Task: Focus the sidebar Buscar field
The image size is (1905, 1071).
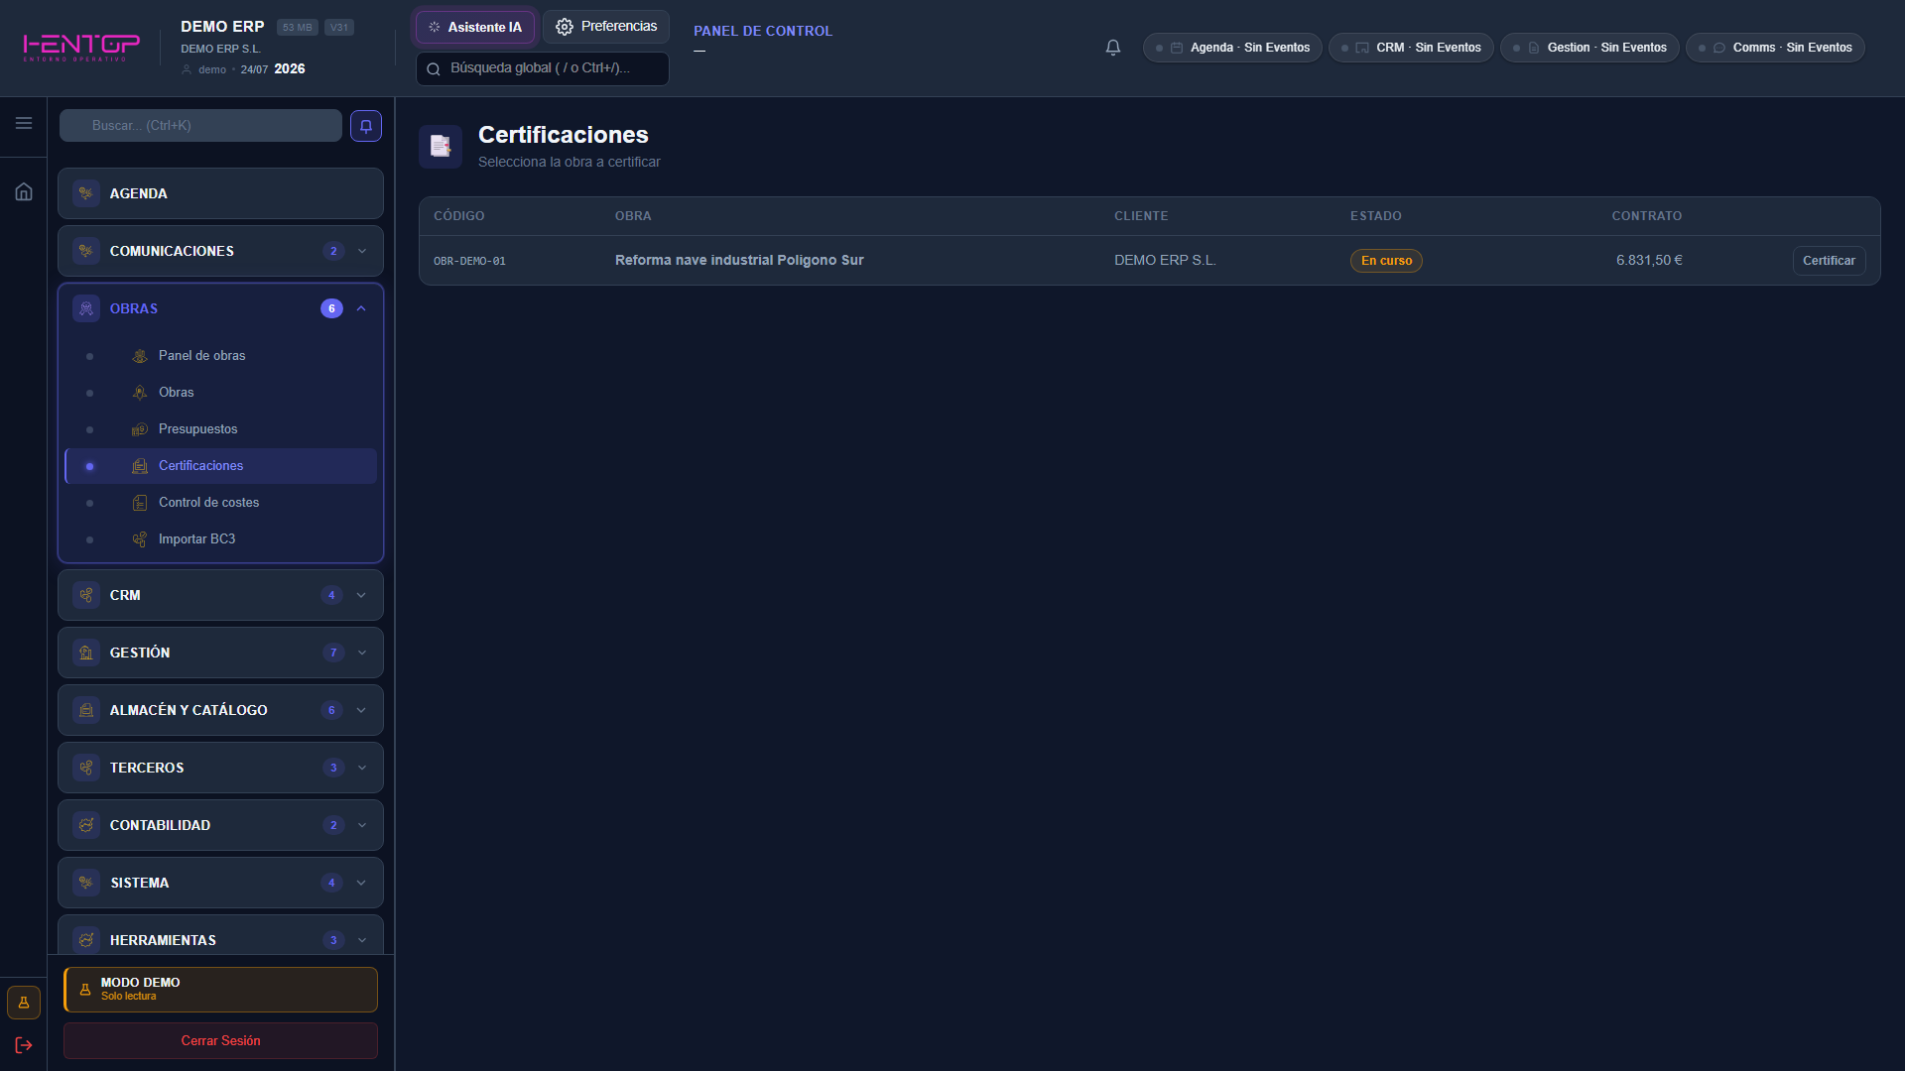Action: [x=200, y=126]
